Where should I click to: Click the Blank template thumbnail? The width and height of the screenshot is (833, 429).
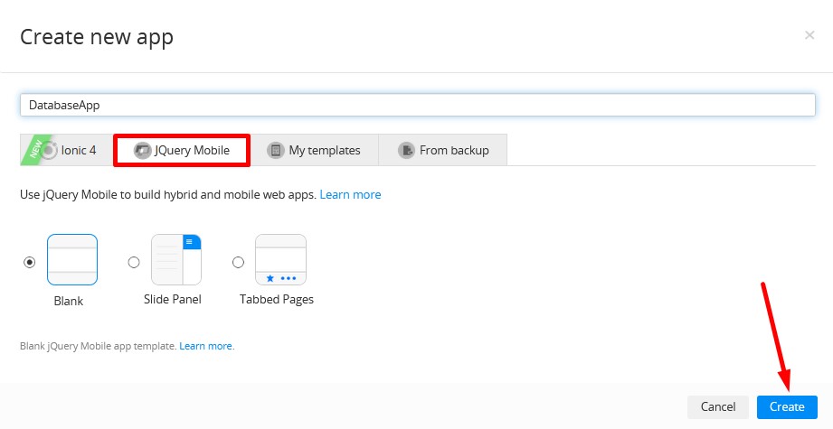pos(72,260)
